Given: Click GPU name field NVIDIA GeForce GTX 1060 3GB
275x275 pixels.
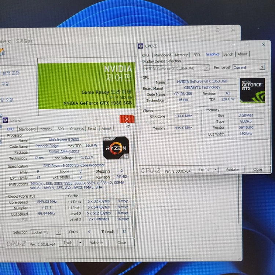Looking at the screenshot, I should coord(202,81).
